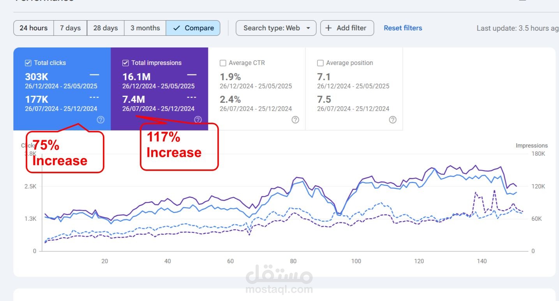Open the Search type: Web dropdown
The image size is (559, 301).
[276, 28]
